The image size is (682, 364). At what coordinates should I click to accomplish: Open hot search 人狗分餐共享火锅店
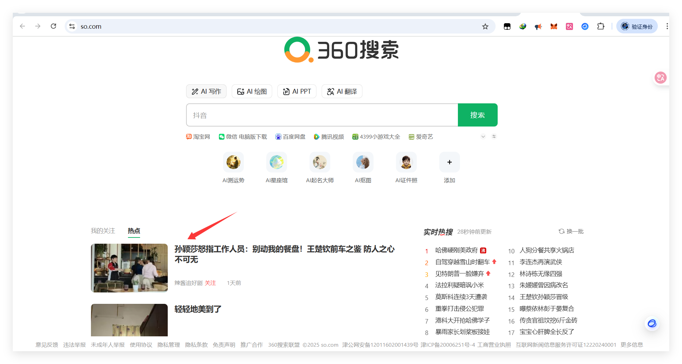pyautogui.click(x=547, y=250)
